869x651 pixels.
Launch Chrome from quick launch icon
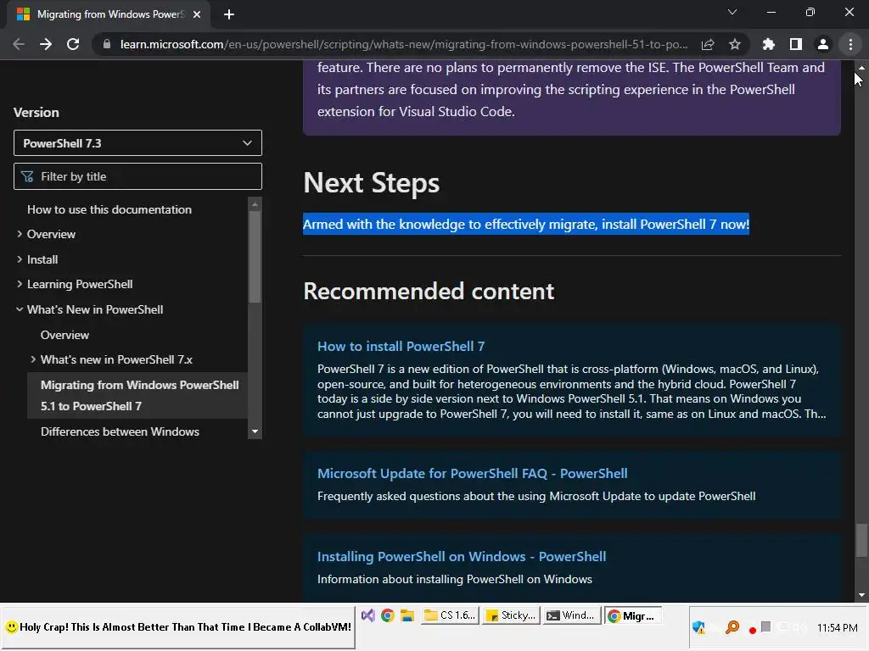pos(387,615)
